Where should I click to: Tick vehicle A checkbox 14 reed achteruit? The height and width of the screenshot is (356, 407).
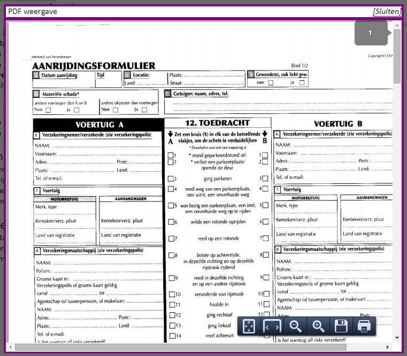[x=172, y=336]
